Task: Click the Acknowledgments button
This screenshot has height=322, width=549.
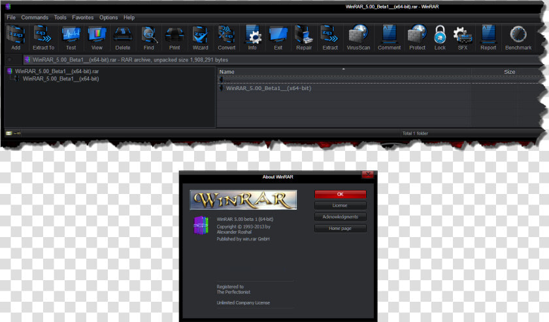Action: [x=341, y=217]
